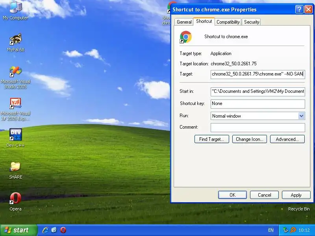Image resolution: width=315 pixels, height=236 pixels.
Task: Click the Comment text field
Action: point(258,127)
